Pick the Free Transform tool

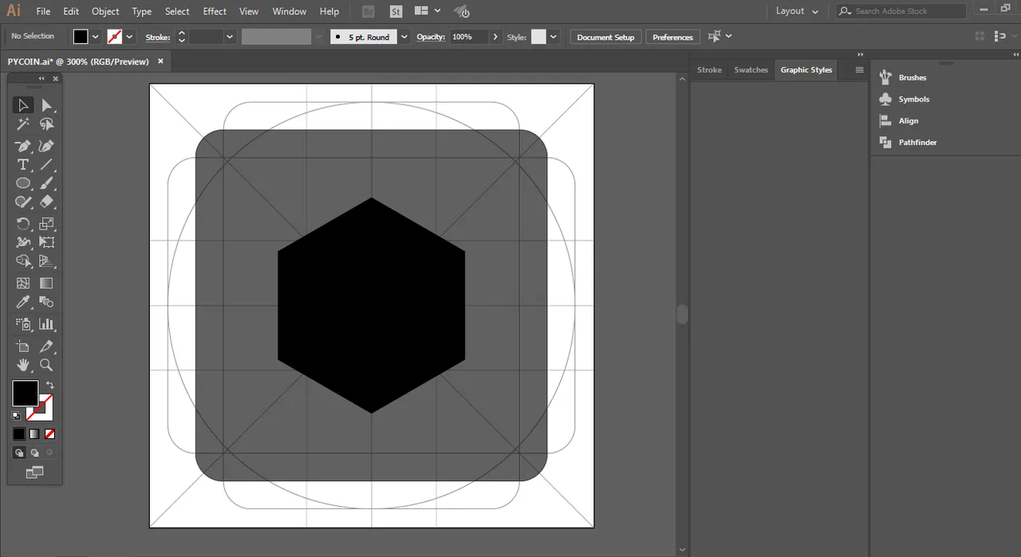point(46,242)
